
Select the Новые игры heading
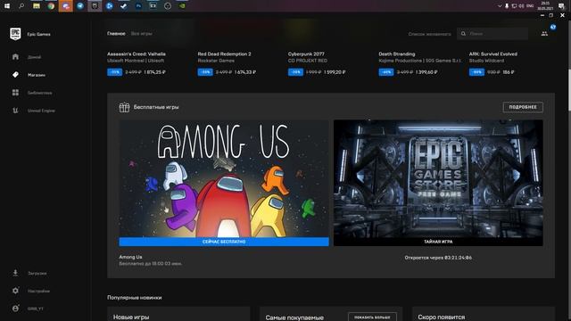pyautogui.click(x=131, y=317)
